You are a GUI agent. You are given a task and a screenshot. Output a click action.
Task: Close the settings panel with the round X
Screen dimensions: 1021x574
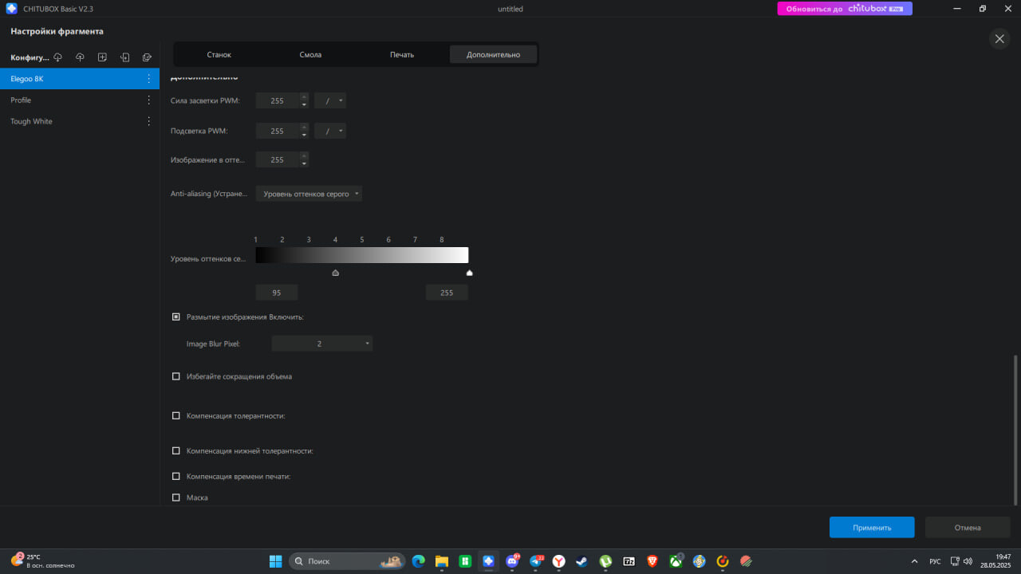coord(999,38)
